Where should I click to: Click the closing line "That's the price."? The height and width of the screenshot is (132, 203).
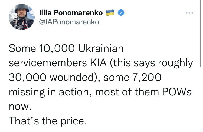[x=48, y=121]
